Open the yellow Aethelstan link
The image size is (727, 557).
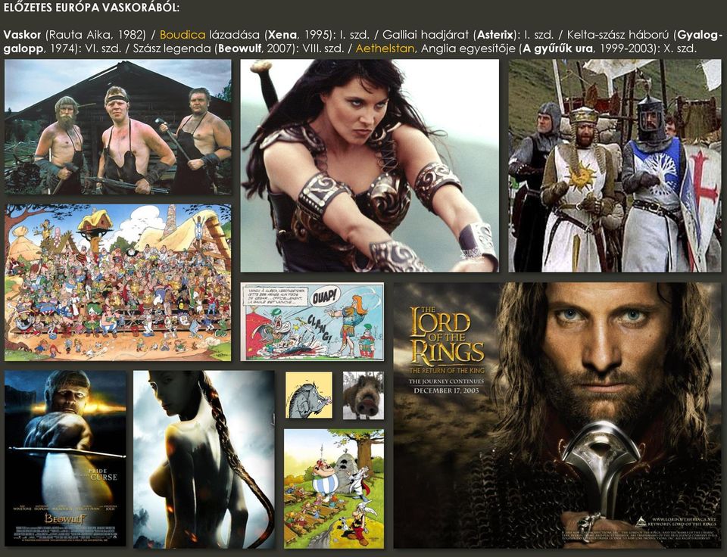pos(385,48)
